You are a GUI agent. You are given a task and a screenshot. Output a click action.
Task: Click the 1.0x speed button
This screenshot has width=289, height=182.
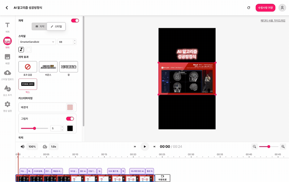(53, 147)
